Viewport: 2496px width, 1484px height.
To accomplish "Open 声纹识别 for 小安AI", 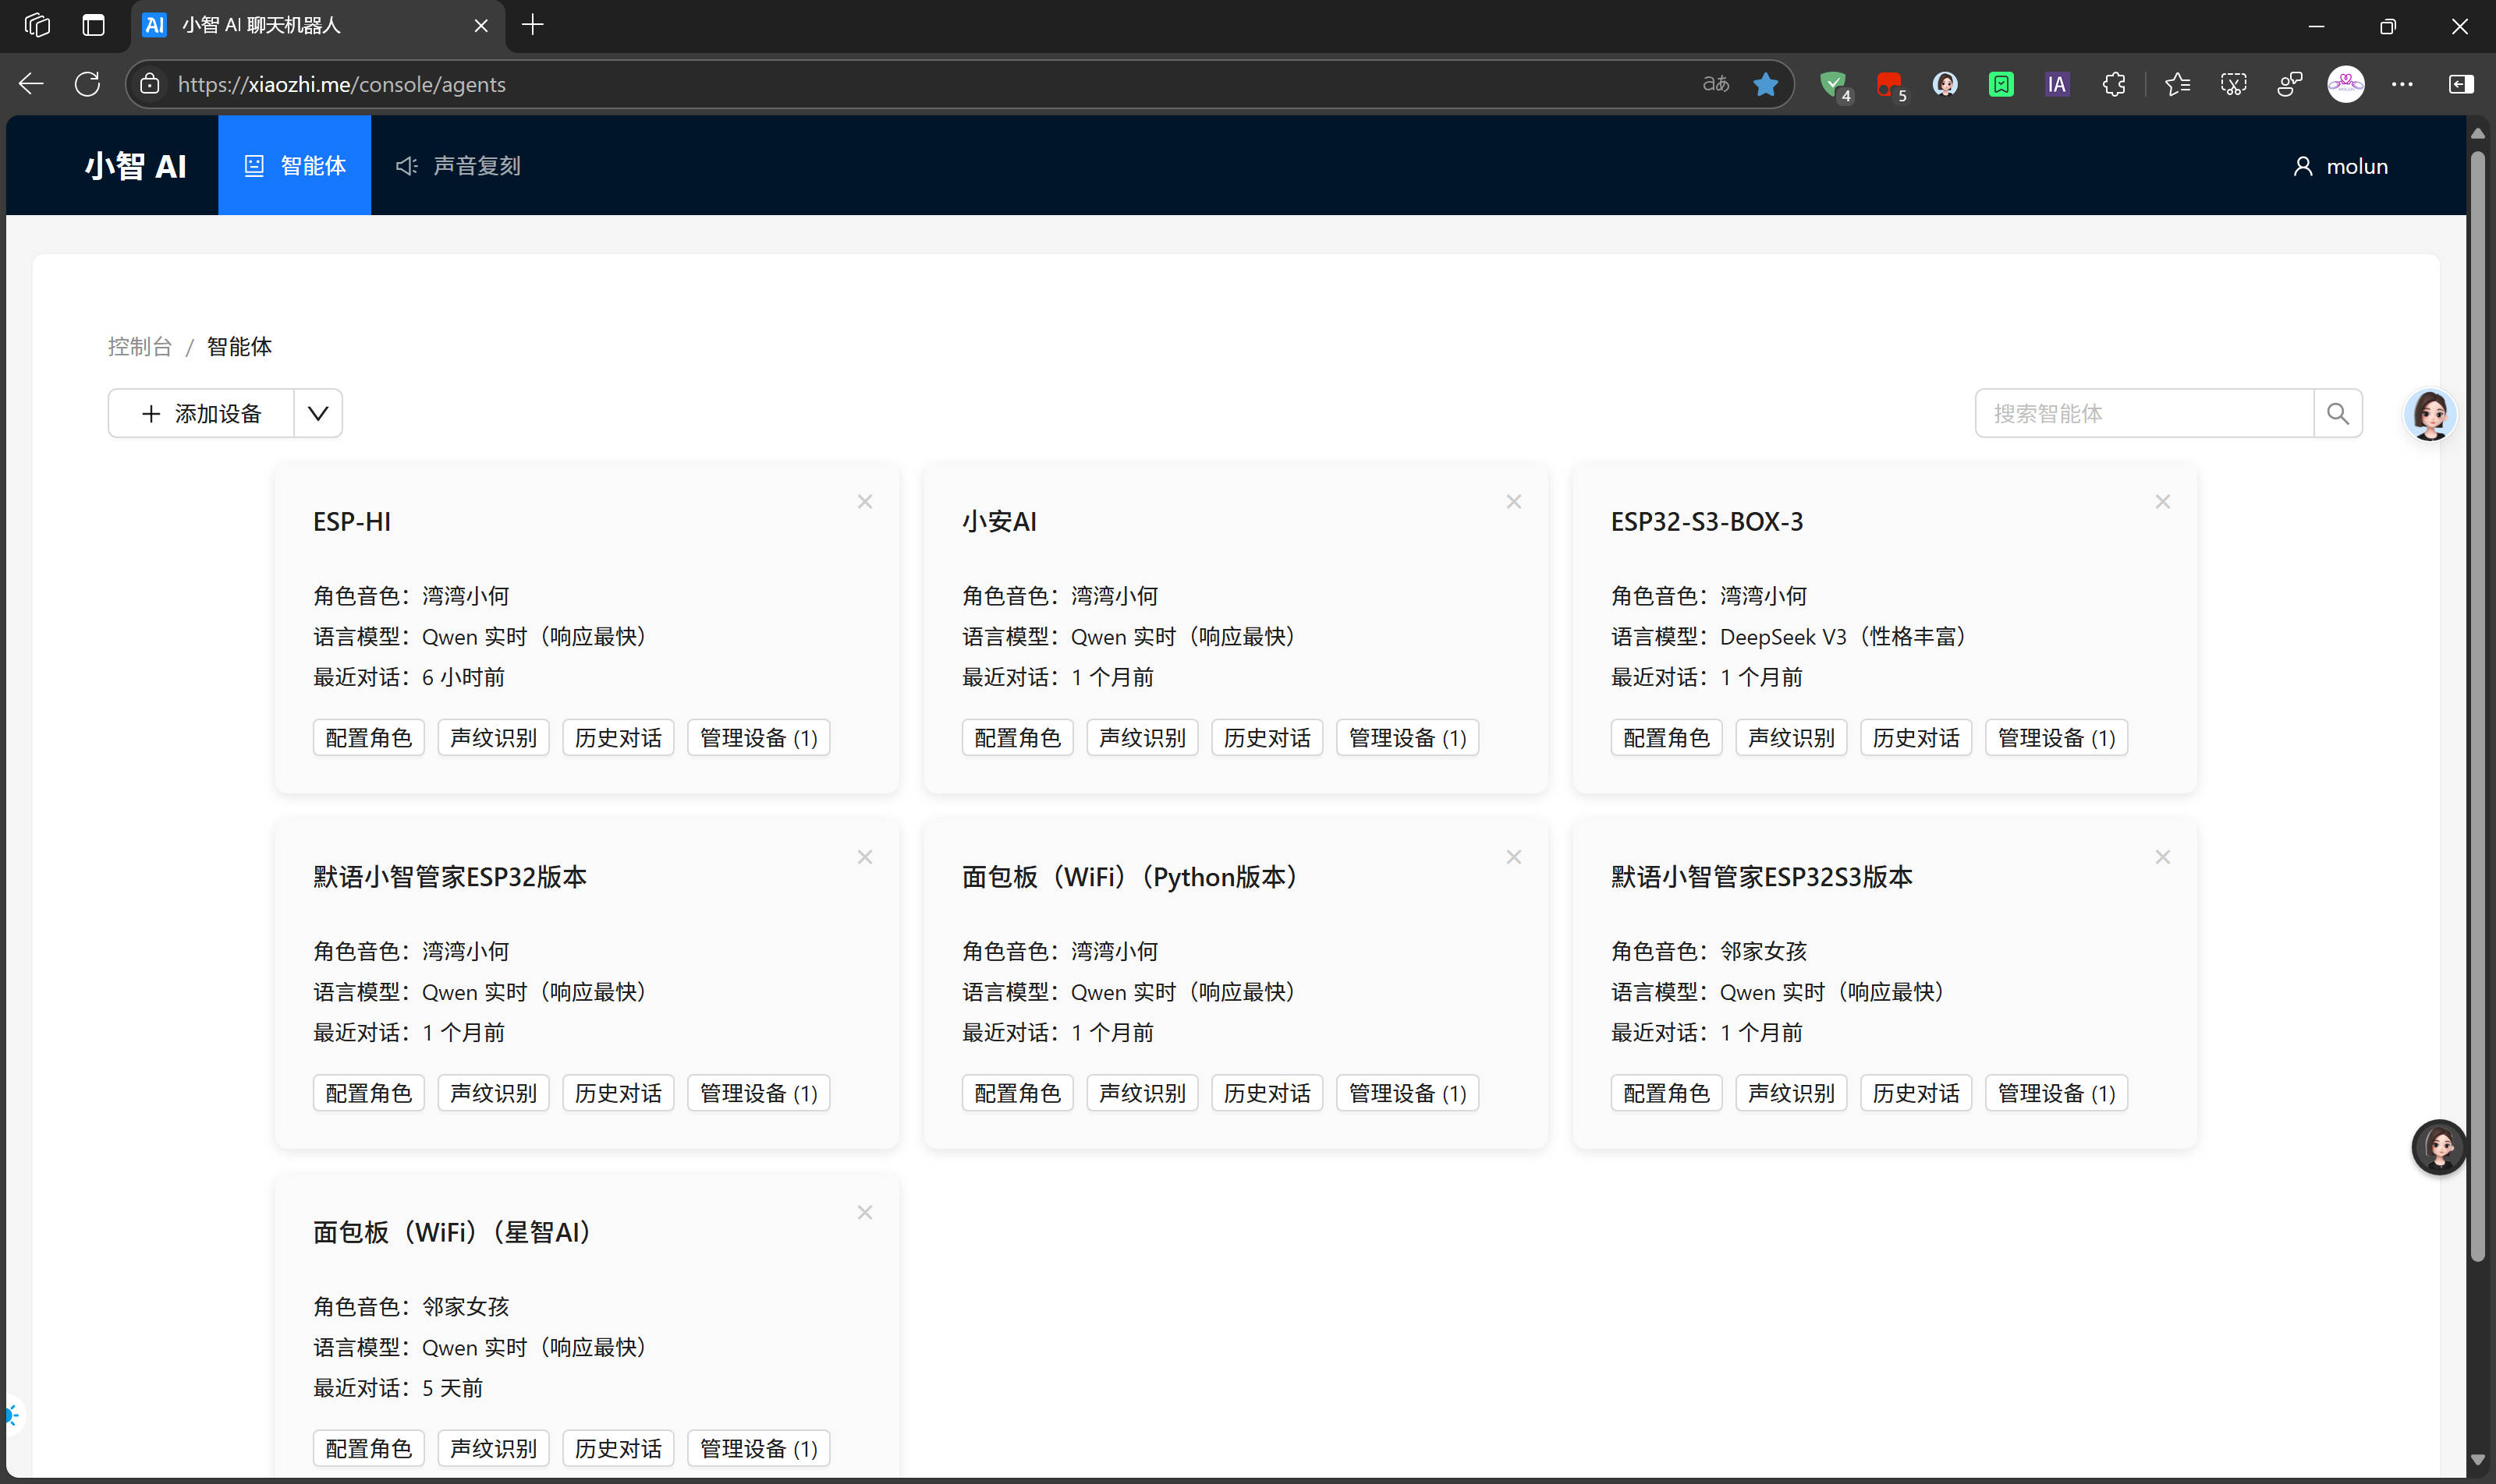I will point(1142,738).
